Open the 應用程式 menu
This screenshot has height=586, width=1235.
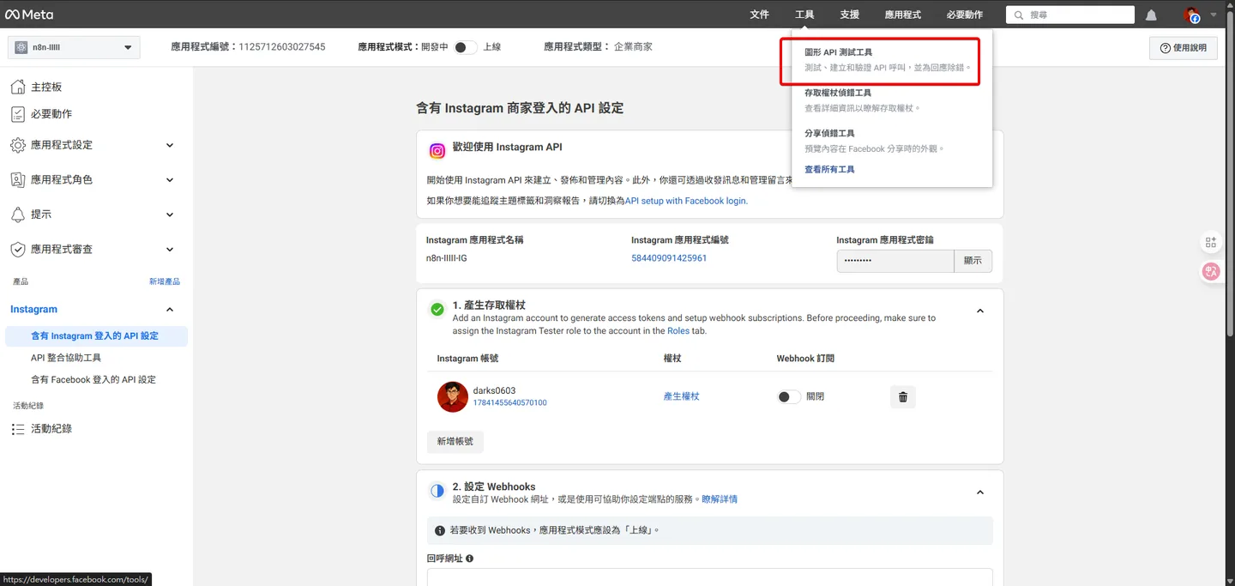pos(903,15)
